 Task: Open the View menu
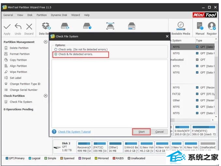[x=20, y=15]
